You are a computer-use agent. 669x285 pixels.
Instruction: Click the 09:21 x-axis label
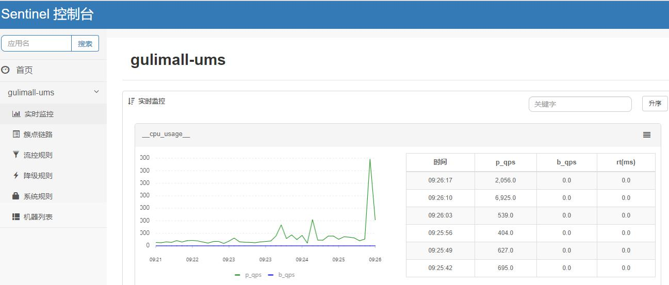point(155,260)
